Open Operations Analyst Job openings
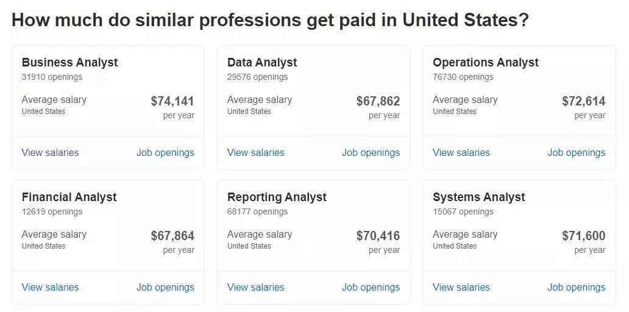 (x=576, y=153)
